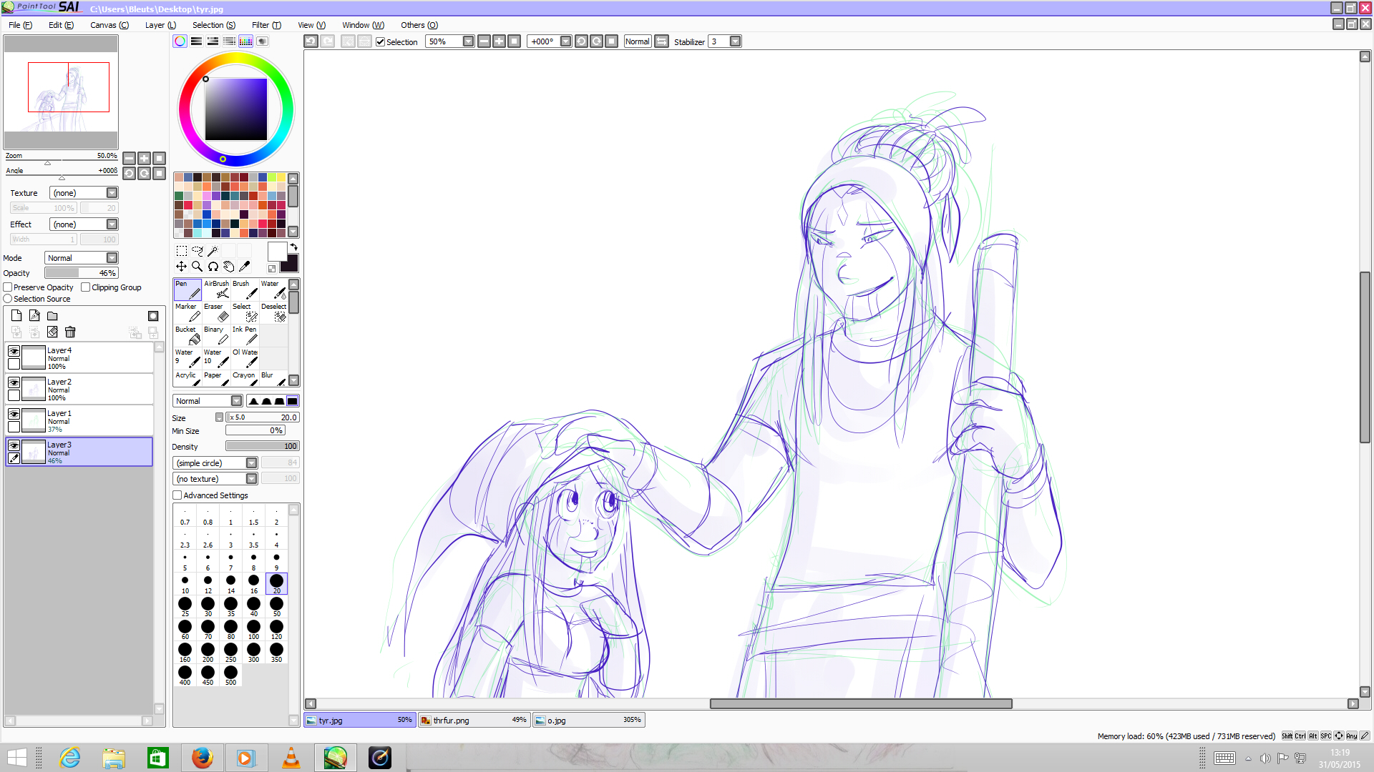Select the Eraser tool
The image size is (1374, 772).
point(216,312)
